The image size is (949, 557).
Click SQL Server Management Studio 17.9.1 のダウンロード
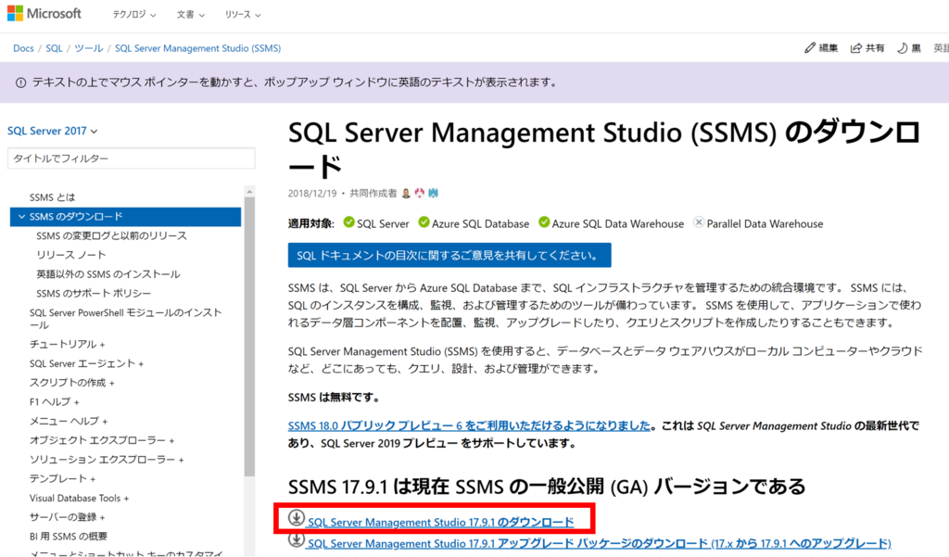click(x=440, y=522)
